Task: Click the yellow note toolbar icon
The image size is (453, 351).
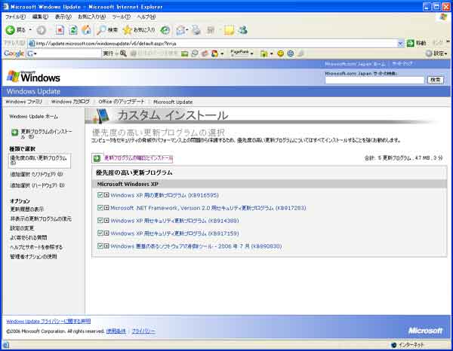Action: [229, 30]
